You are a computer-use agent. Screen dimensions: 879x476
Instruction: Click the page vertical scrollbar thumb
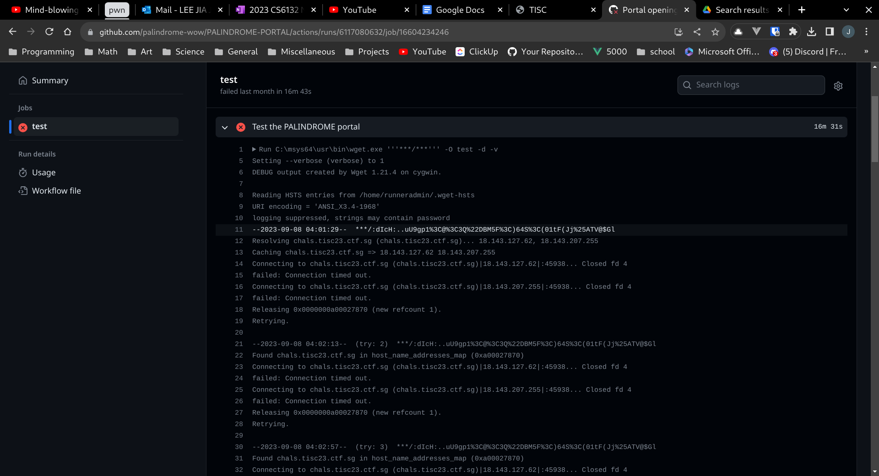coord(874,129)
